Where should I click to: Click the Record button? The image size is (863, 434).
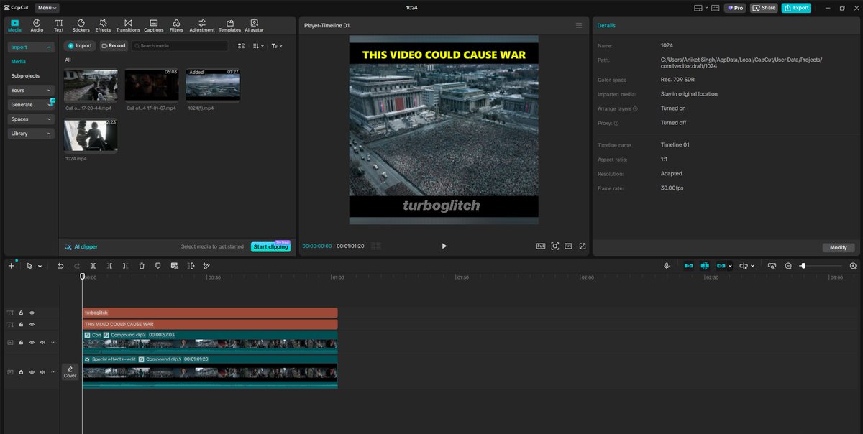113,45
